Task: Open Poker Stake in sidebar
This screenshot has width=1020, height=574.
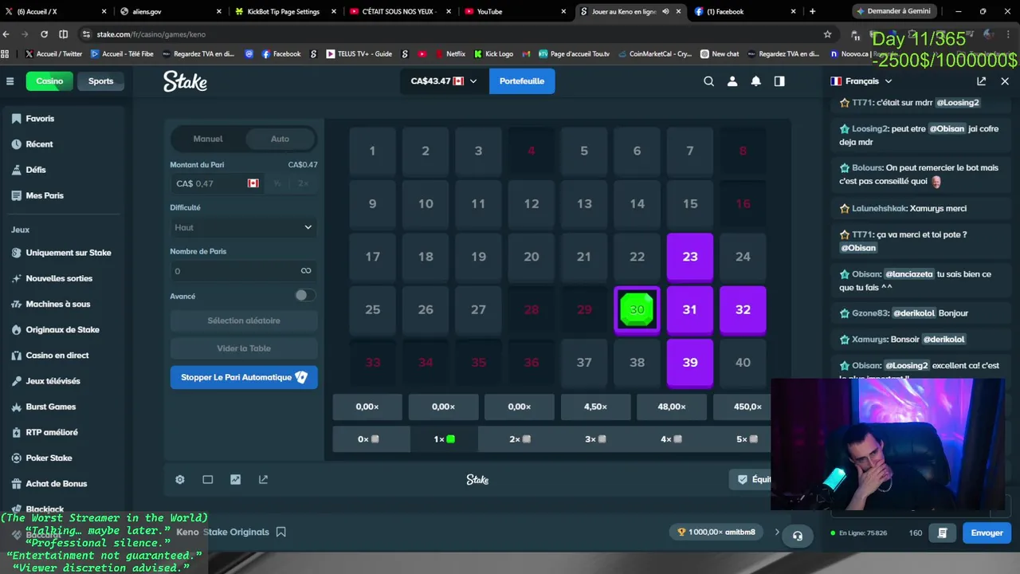Action: (49, 458)
